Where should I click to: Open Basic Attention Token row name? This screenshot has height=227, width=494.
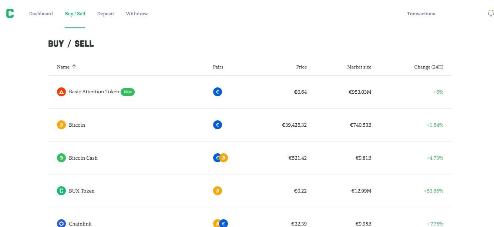point(94,92)
